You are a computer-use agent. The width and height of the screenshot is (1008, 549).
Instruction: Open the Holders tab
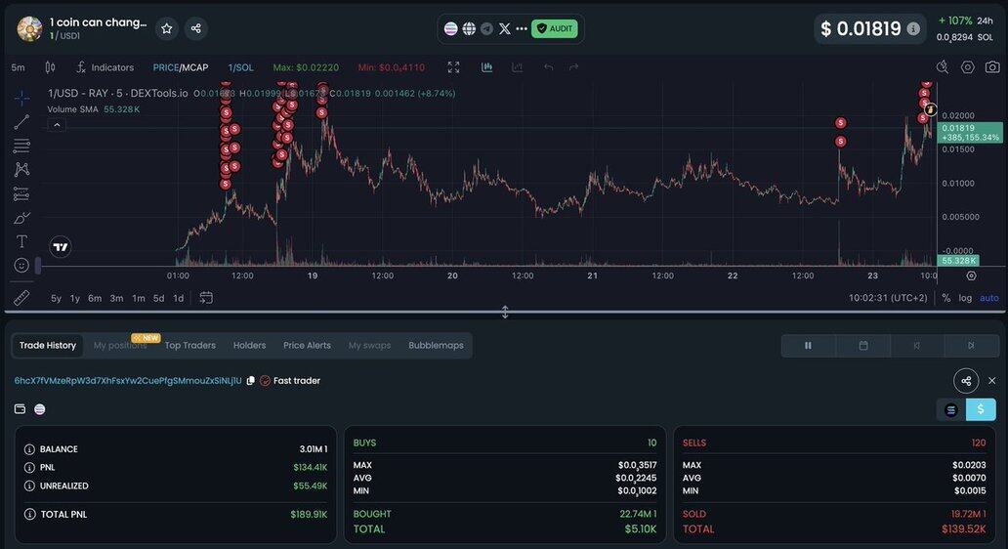(249, 345)
